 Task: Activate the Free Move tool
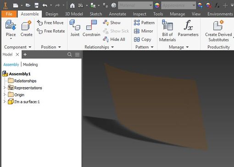click(x=50, y=22)
